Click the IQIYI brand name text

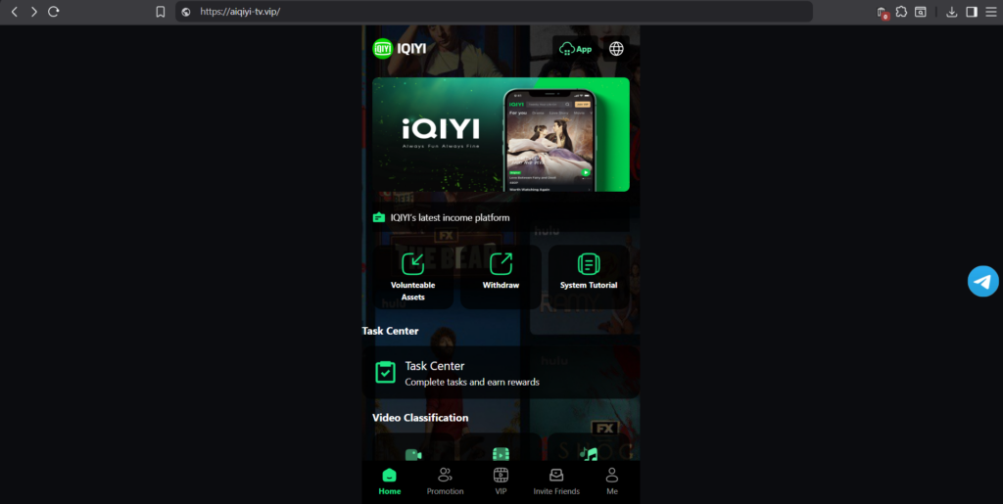(x=411, y=49)
